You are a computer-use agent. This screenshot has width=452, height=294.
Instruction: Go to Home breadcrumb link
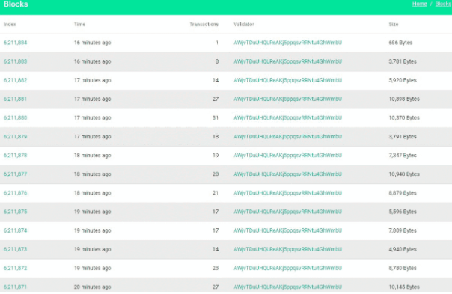pyautogui.click(x=419, y=4)
